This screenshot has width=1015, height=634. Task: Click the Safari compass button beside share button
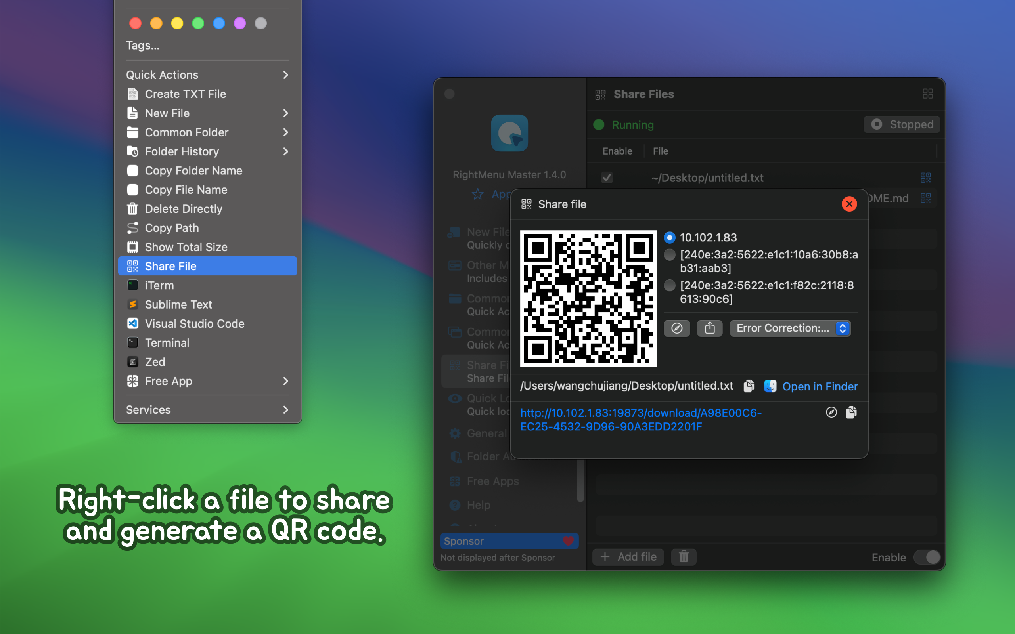click(x=676, y=328)
